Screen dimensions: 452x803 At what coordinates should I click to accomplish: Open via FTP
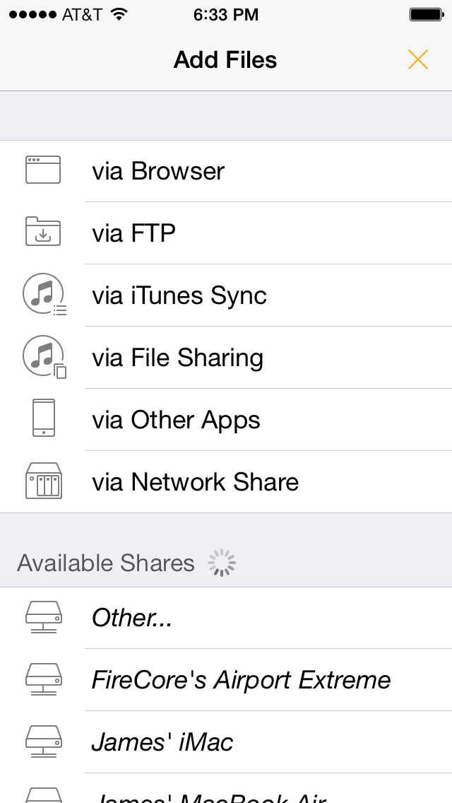tap(226, 231)
